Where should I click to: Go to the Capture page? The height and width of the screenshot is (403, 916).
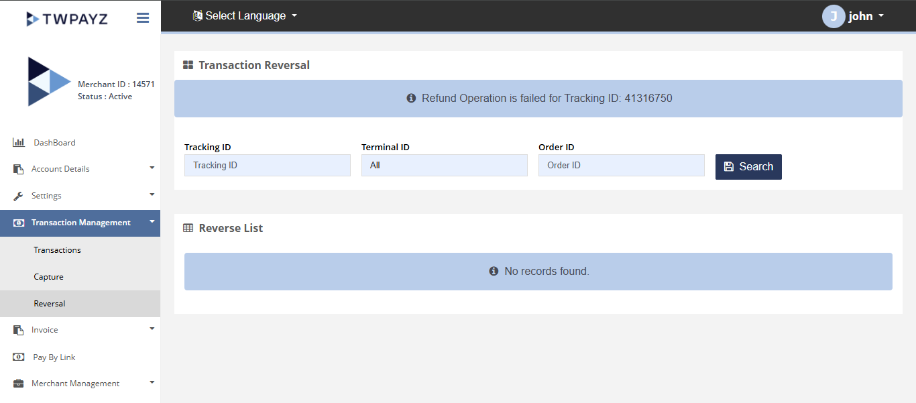click(49, 277)
